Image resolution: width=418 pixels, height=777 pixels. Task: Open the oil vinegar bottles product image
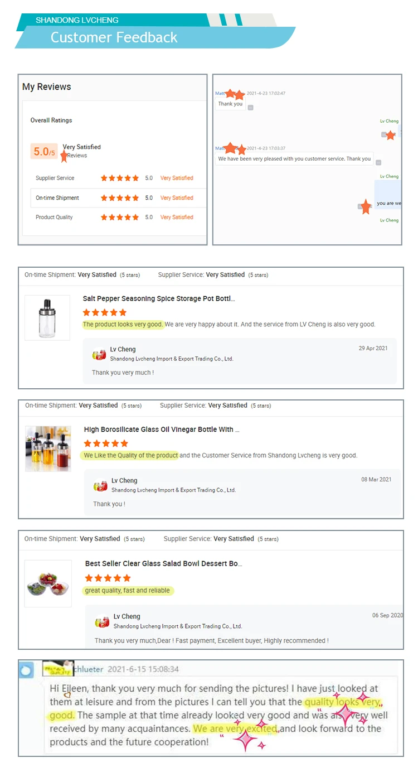tap(48, 448)
